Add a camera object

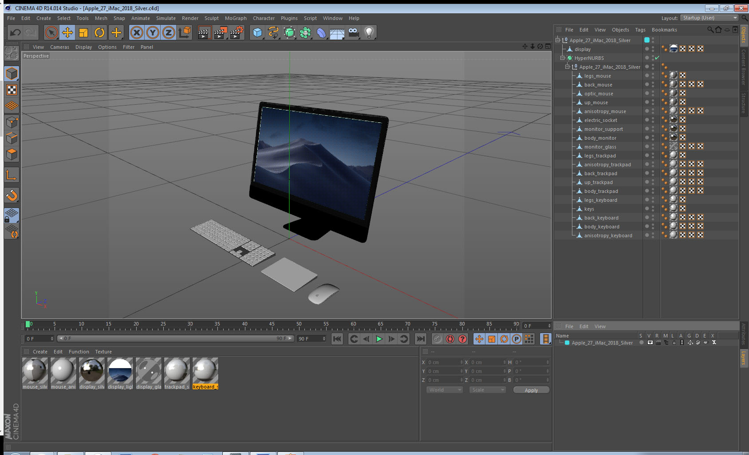tap(353, 32)
